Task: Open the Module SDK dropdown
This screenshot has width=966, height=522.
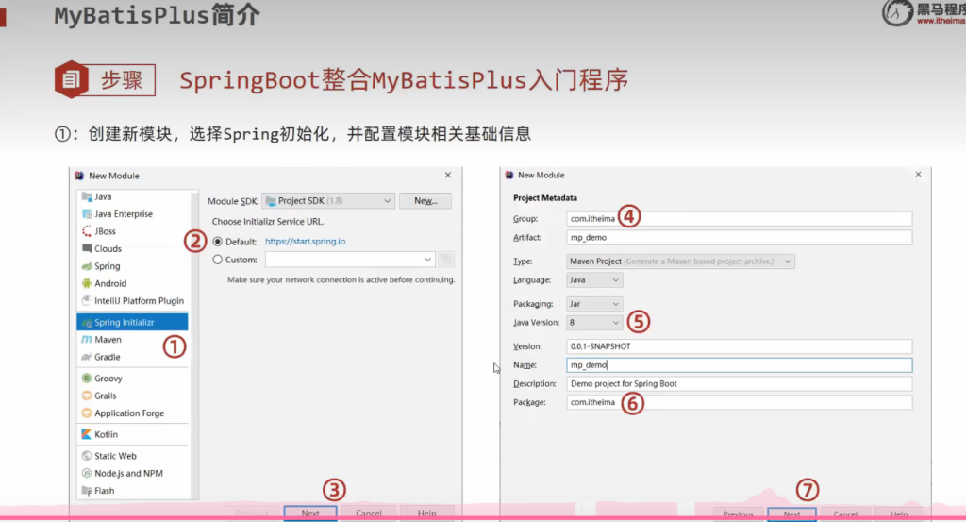Action: pyautogui.click(x=327, y=201)
